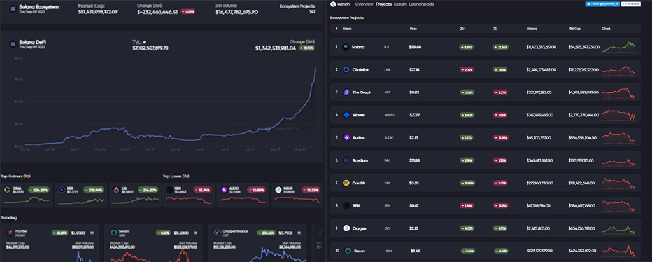Click the Waves row sparkline chart

point(619,115)
